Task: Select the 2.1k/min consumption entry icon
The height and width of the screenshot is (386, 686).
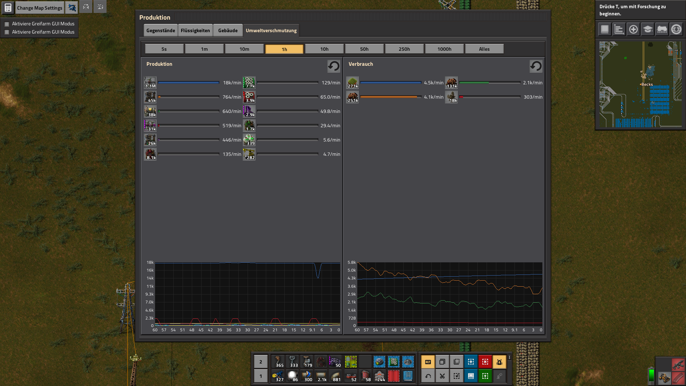Action: coord(451,83)
